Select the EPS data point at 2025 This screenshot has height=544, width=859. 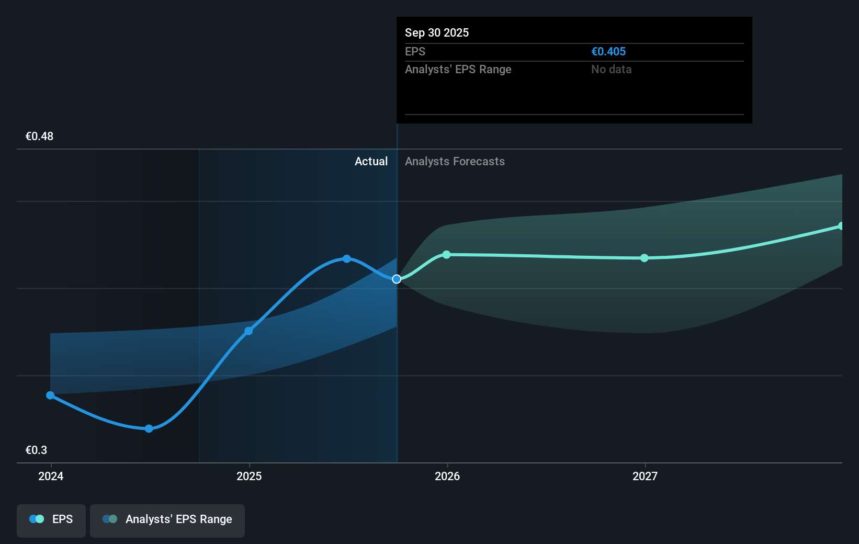[248, 331]
